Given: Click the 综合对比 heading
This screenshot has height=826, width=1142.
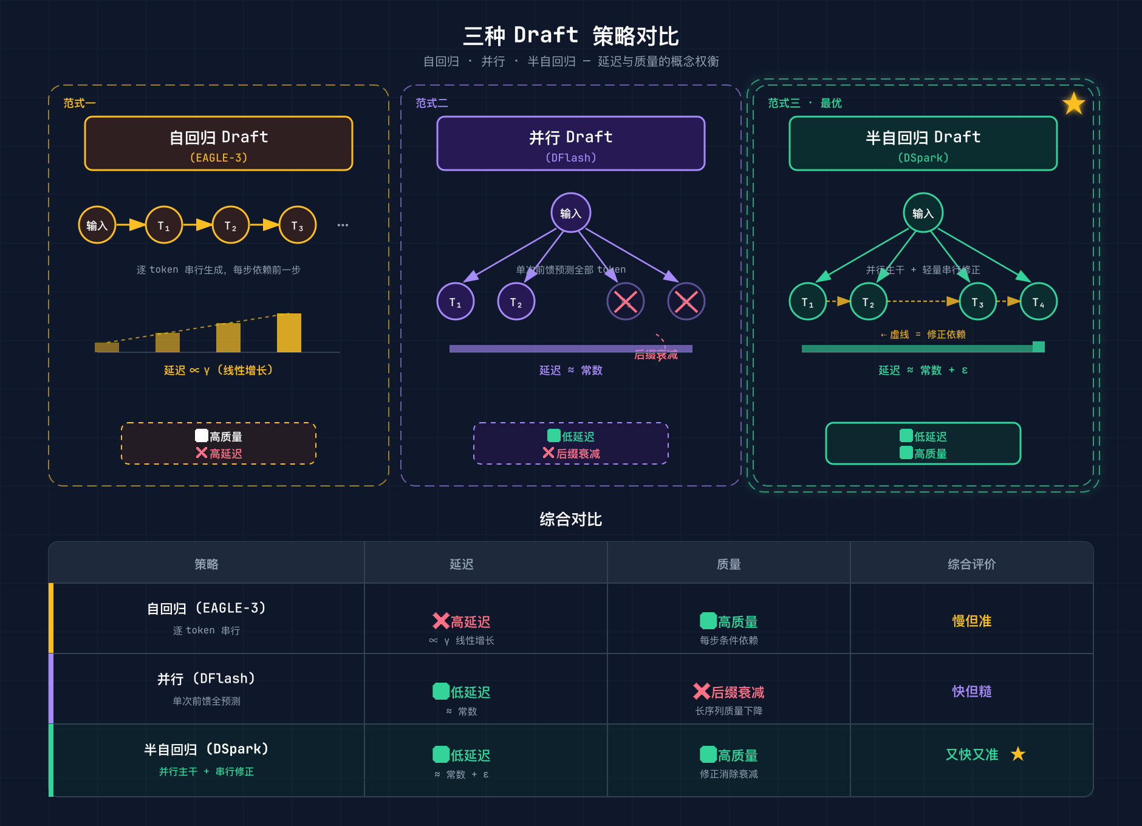Looking at the screenshot, I should [x=571, y=519].
